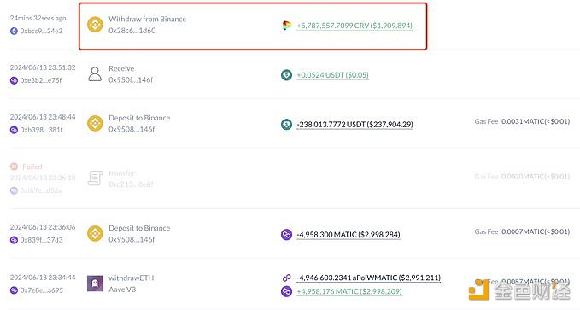This screenshot has height=310, width=580.
Task: Open the +5,787,557.7099 CRV amount link
Action: (x=354, y=26)
